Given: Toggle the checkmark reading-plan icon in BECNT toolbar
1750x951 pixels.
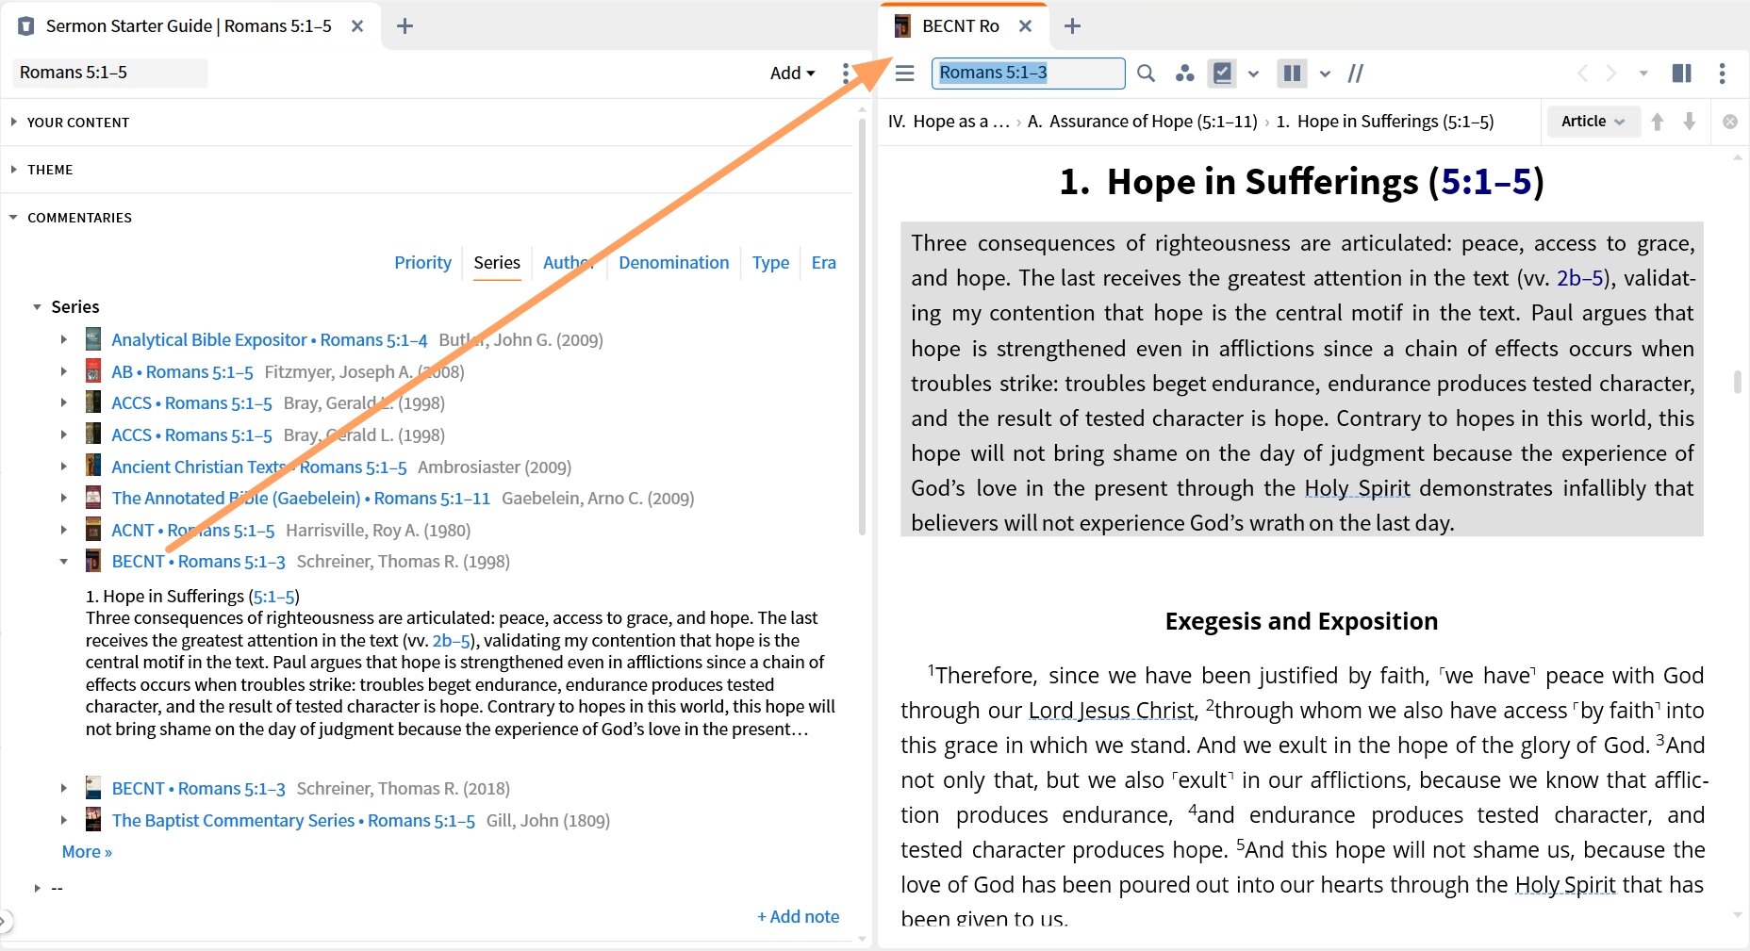Looking at the screenshot, I should point(1222,74).
